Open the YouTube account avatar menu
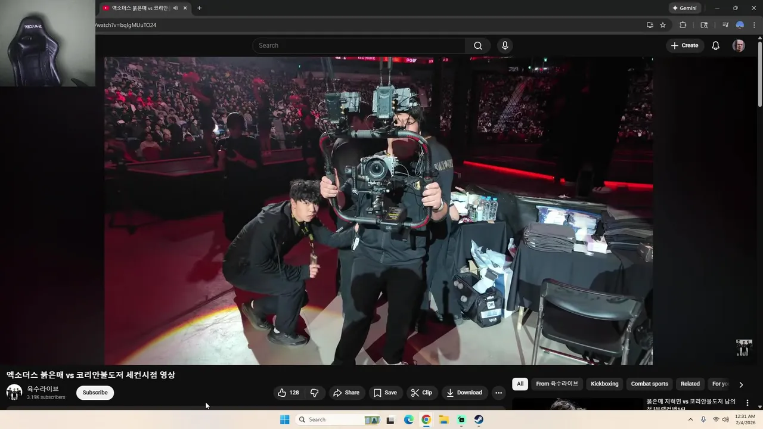Screen dimensions: 763x429 point(739,46)
